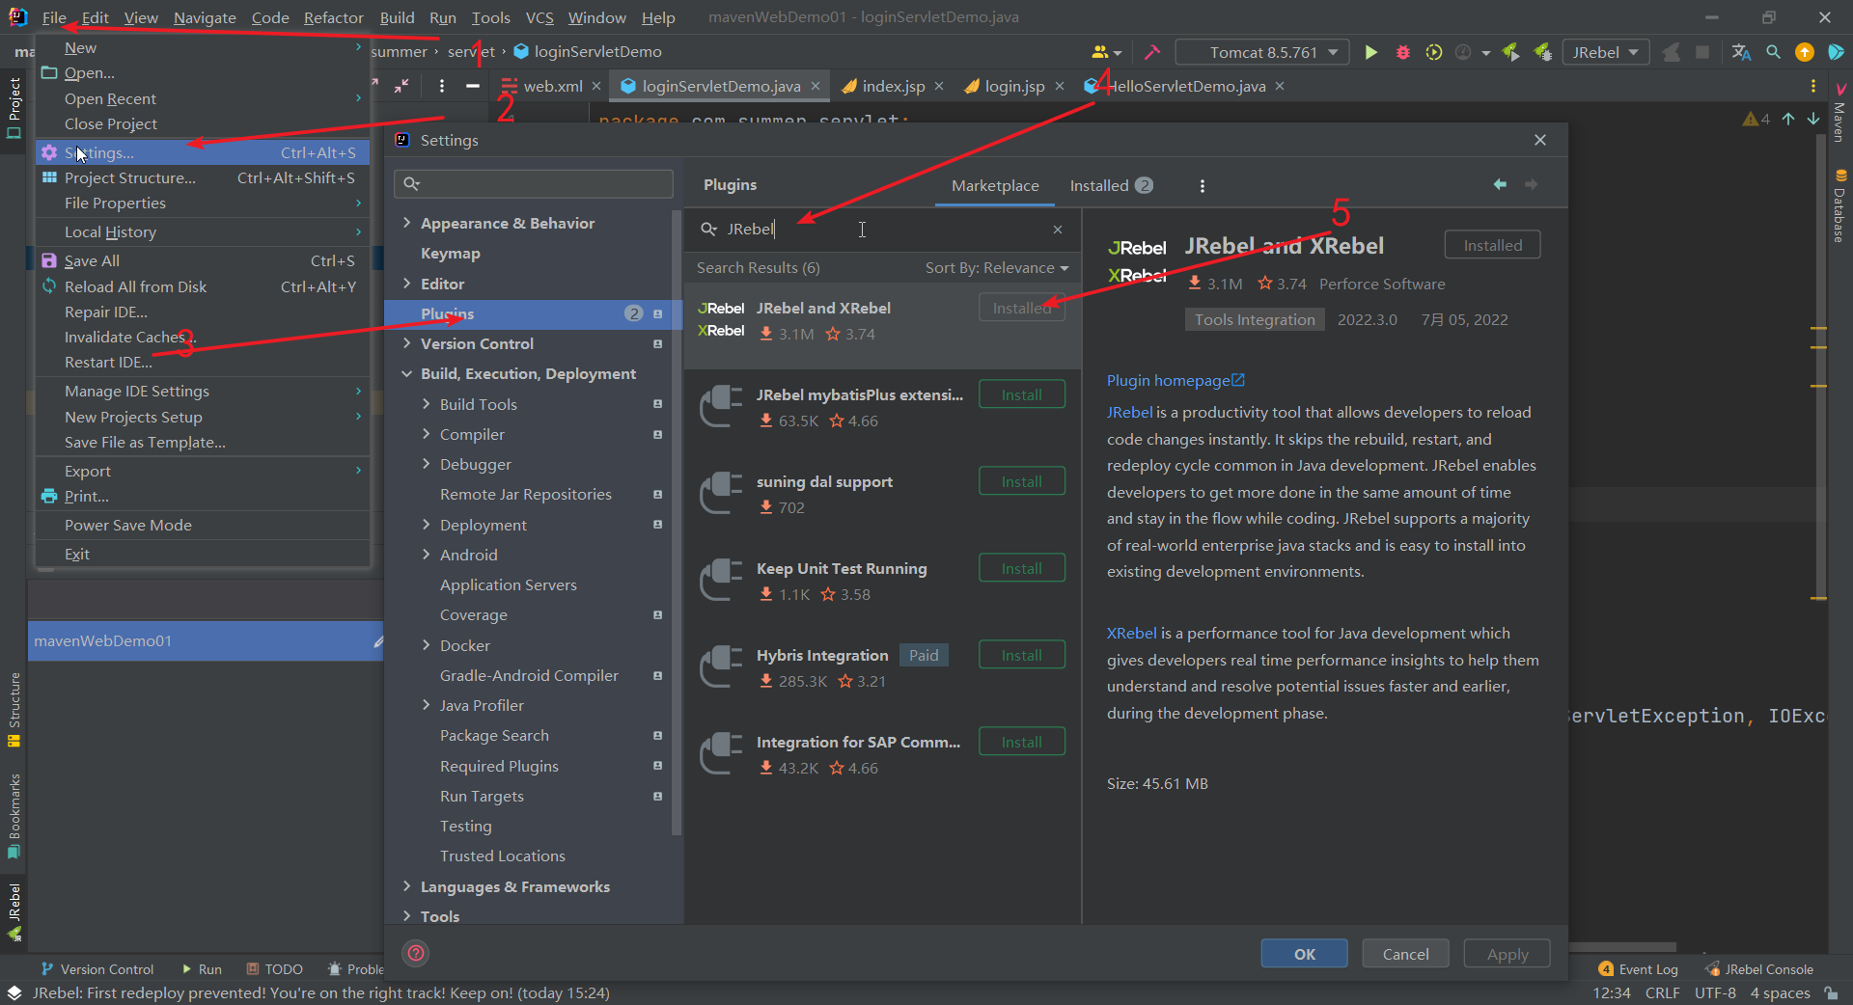
Task: Expand Appearance & Behavior settings node
Action: coord(406,223)
